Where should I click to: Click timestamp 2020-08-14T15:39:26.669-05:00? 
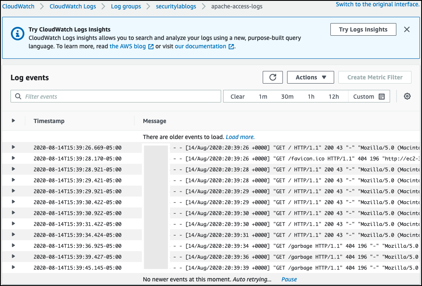[x=77, y=147]
